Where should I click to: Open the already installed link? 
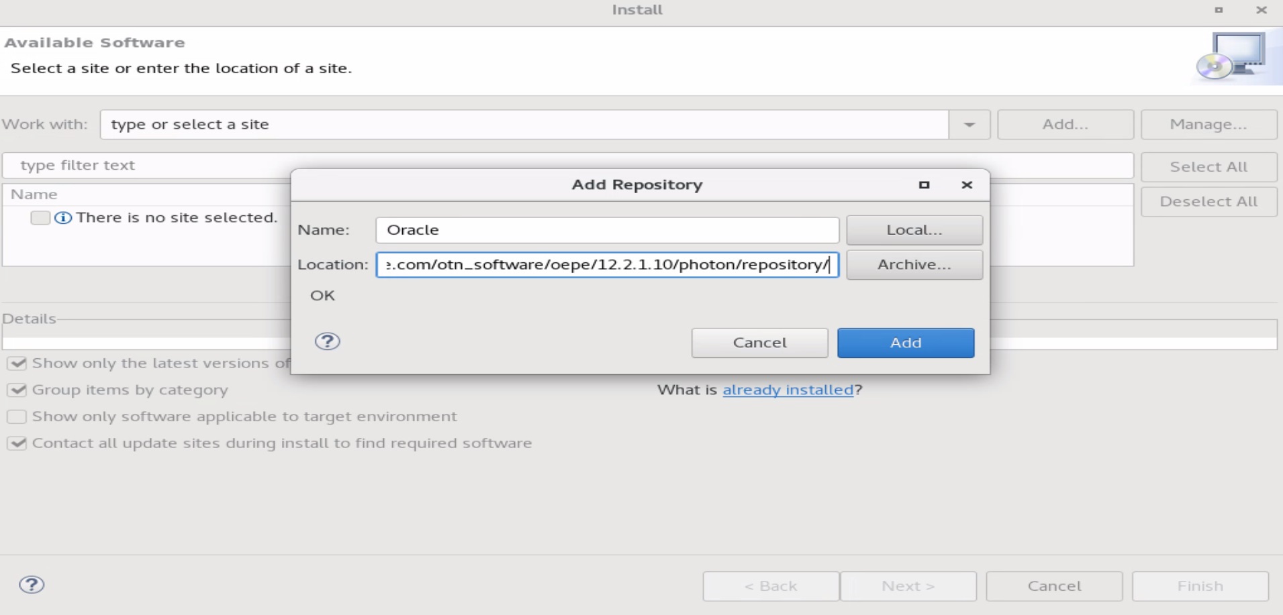tap(788, 390)
